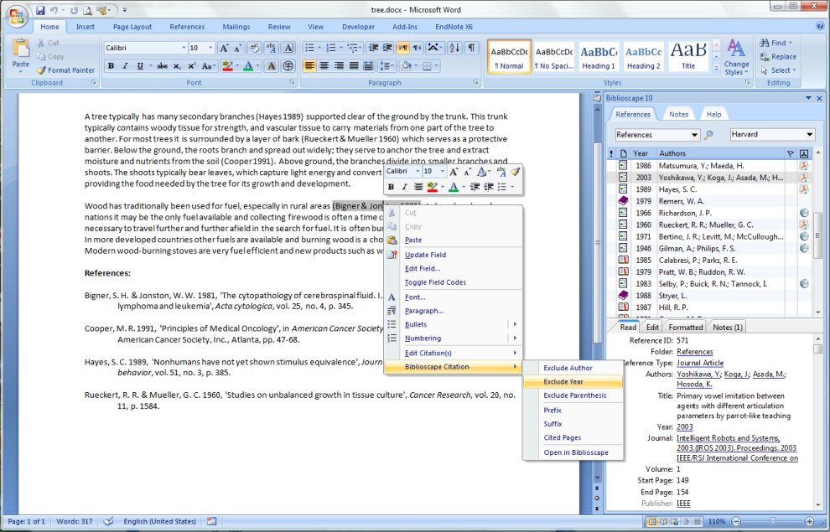Click the web link globe for Richardson row
This screenshot has width=830, height=532.
pos(804,213)
